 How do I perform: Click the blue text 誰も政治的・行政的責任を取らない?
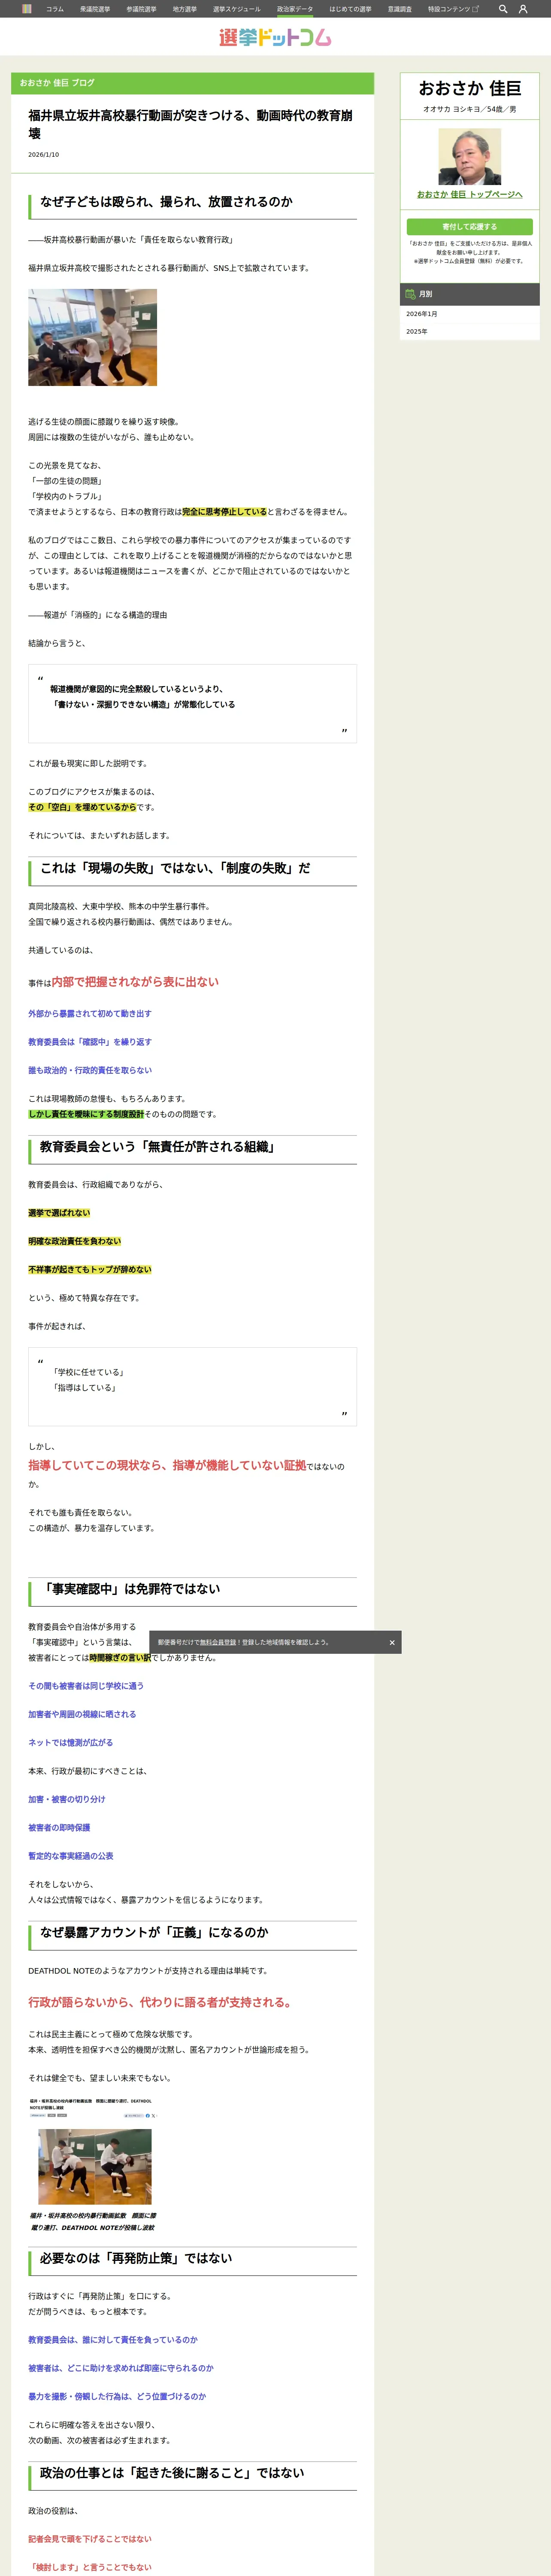[90, 1070]
